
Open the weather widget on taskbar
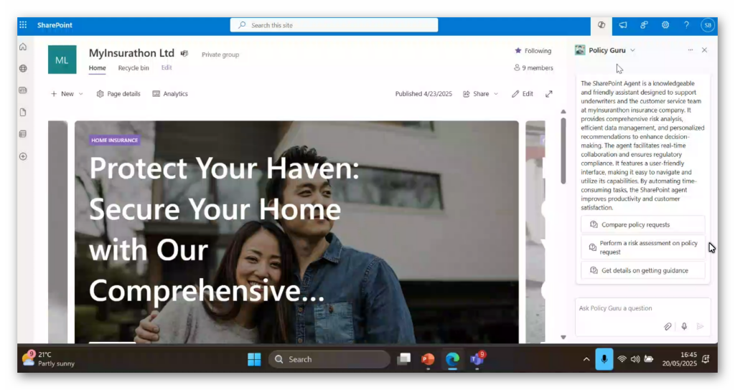(48, 359)
